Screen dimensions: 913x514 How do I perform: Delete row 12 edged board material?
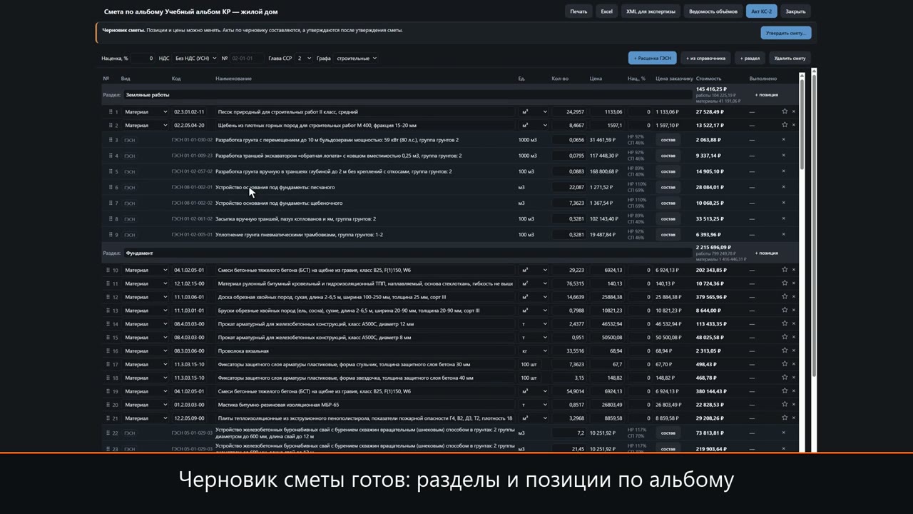tap(793, 297)
